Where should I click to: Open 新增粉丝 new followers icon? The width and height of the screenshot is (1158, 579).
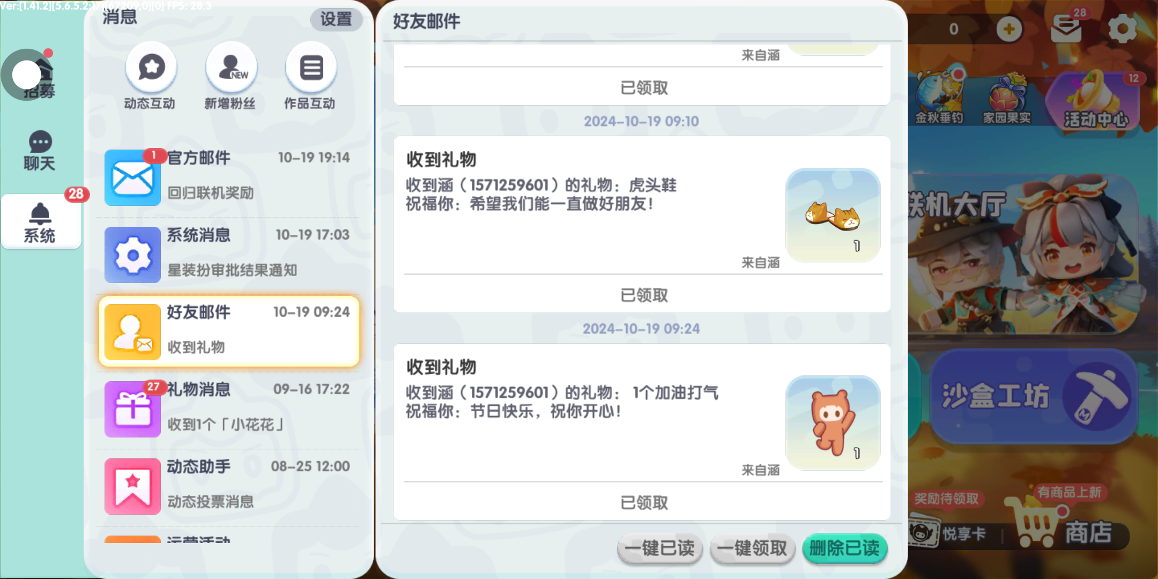231,68
